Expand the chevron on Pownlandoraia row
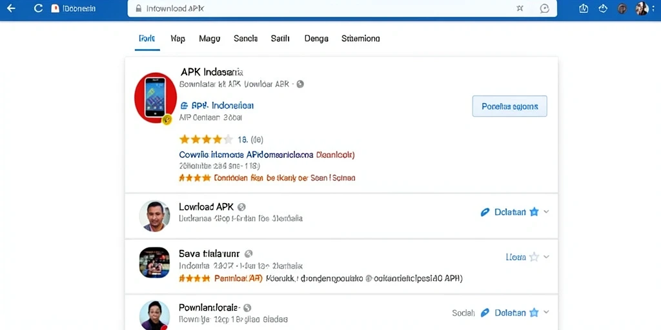 [x=546, y=313]
